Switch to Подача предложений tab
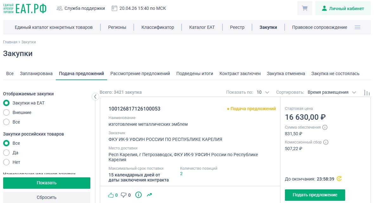The image size is (374, 203). point(81,73)
